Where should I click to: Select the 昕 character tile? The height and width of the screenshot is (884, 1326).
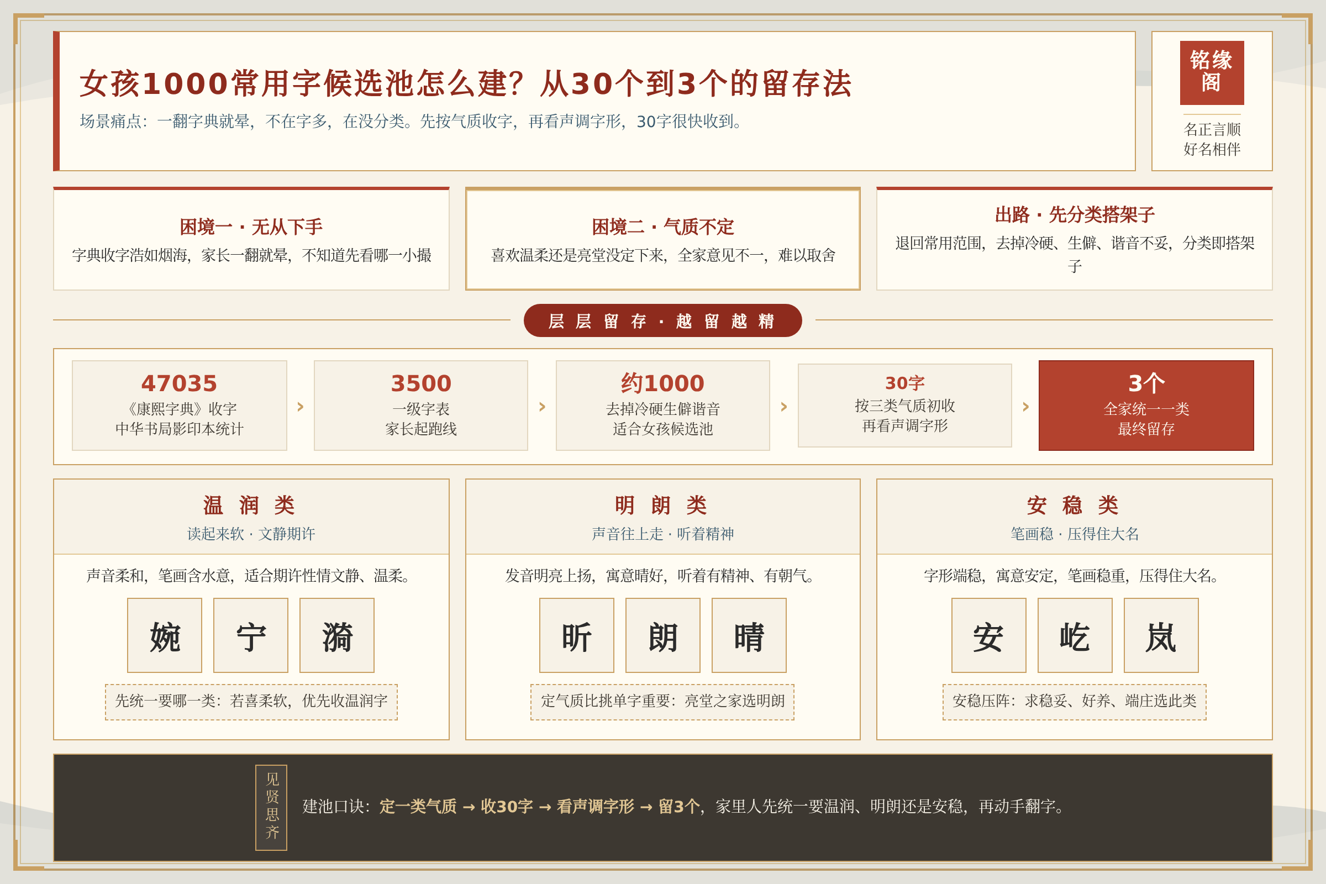coord(577,635)
